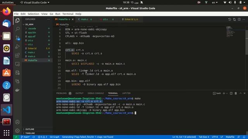248x139 pixels.
Task: Synchronize changes from the status bar
Action: tap(34, 137)
